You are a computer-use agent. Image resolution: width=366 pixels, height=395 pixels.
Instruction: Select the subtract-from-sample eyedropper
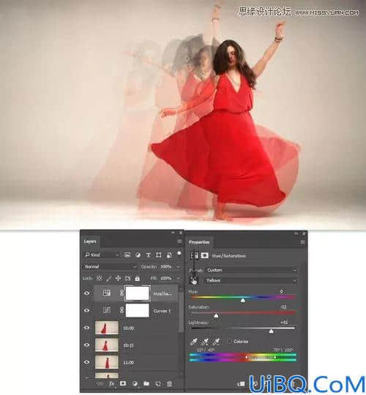click(x=216, y=342)
